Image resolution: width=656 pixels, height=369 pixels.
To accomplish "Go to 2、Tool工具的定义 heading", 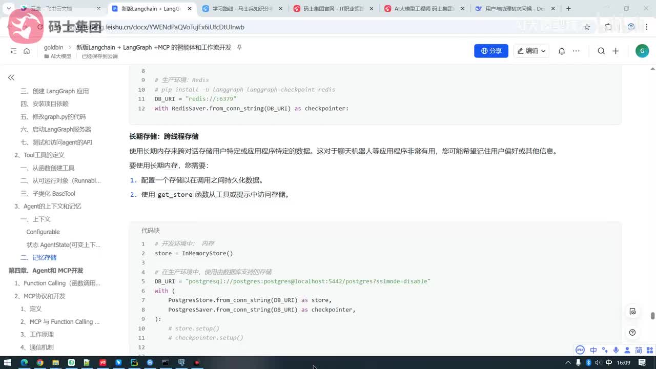I will [39, 155].
